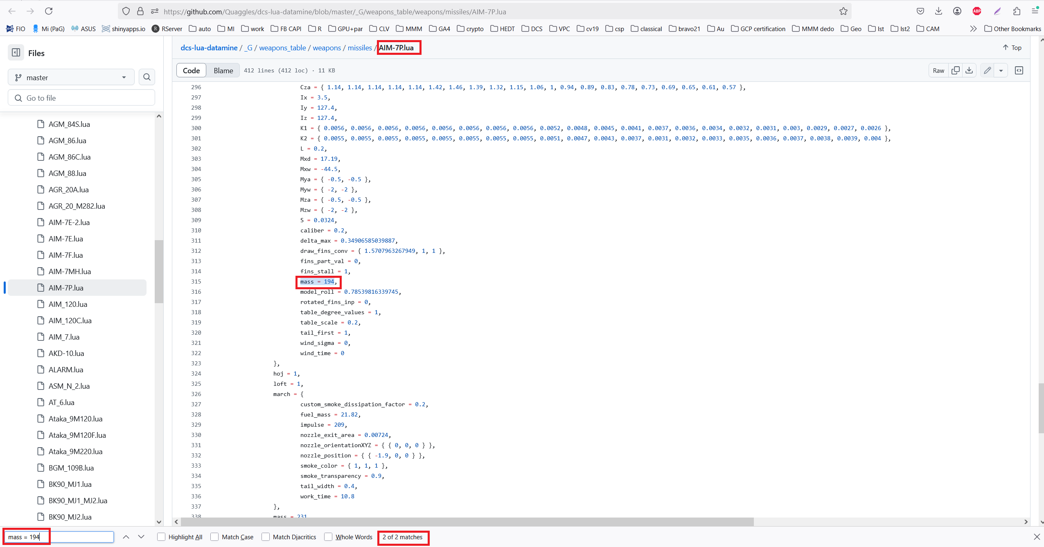Open the FIO bookmark
Screen dimensions: 1044x547
coord(16,29)
